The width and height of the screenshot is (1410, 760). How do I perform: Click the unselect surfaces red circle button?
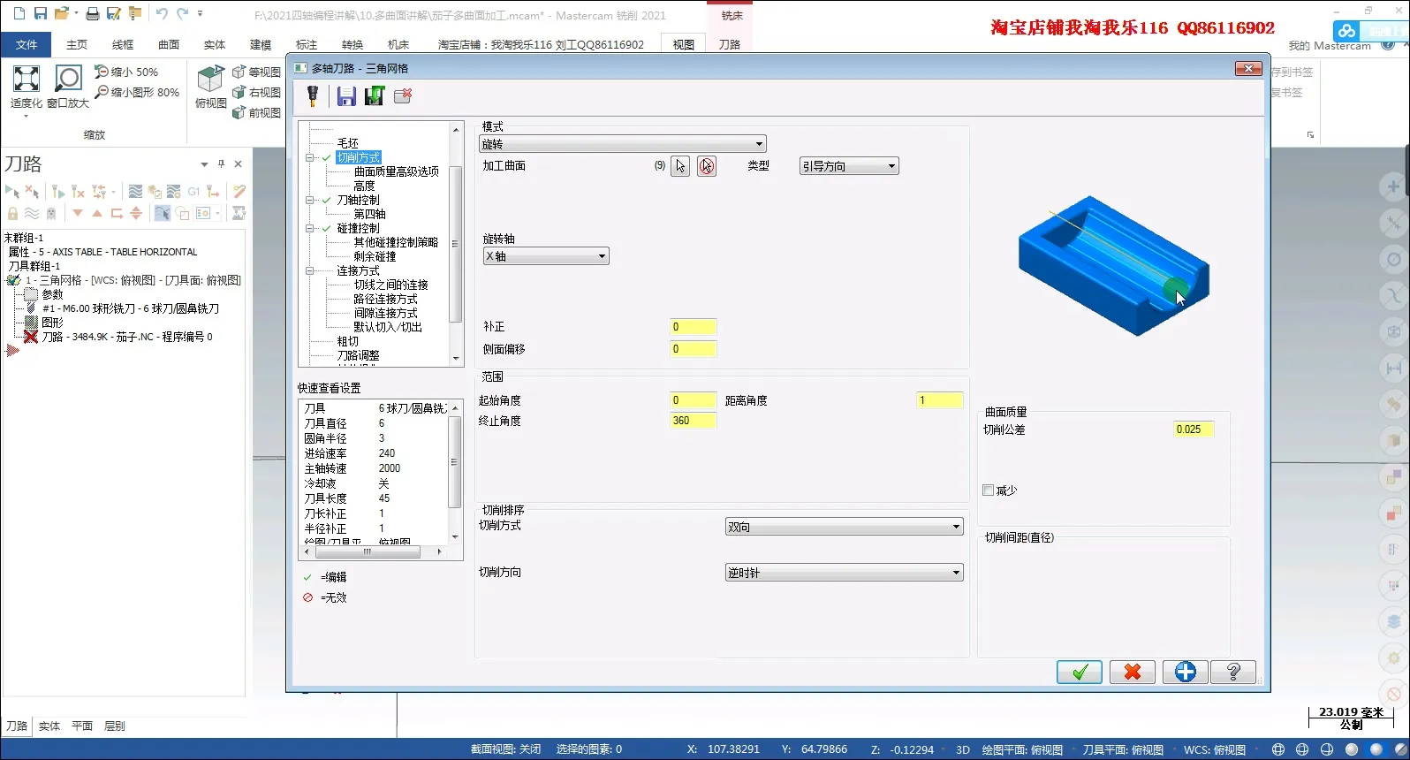pyautogui.click(x=707, y=166)
